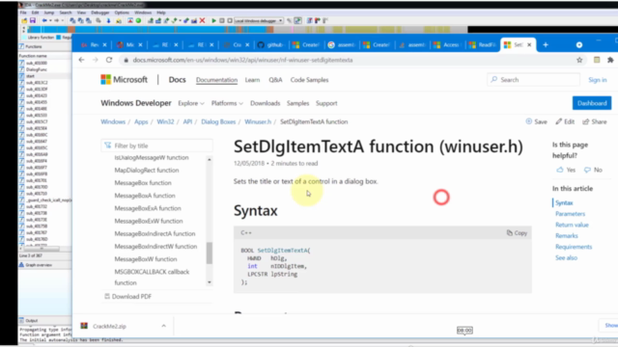Start the debugger with the green play icon

tap(213, 21)
